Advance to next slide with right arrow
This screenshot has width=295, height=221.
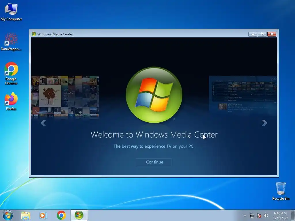[264, 123]
